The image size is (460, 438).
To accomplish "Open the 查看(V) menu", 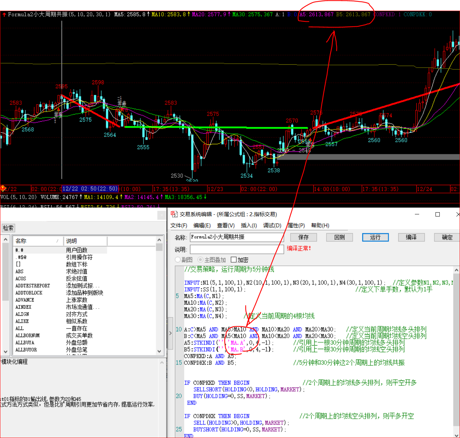I will [226, 225].
